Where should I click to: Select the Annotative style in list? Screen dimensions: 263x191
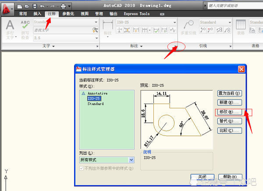(x=97, y=94)
